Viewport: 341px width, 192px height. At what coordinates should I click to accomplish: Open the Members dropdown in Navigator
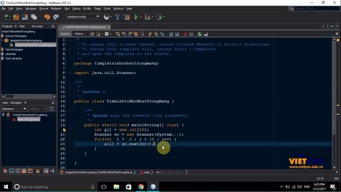click(14, 109)
